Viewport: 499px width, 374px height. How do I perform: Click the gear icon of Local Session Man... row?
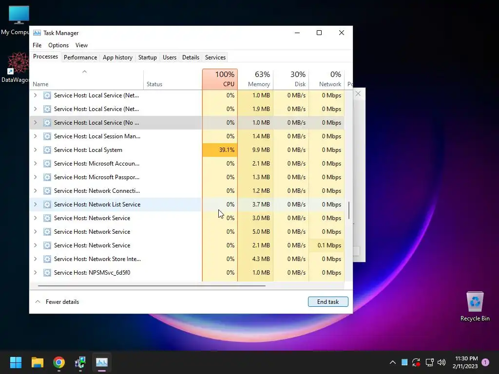coord(47,136)
